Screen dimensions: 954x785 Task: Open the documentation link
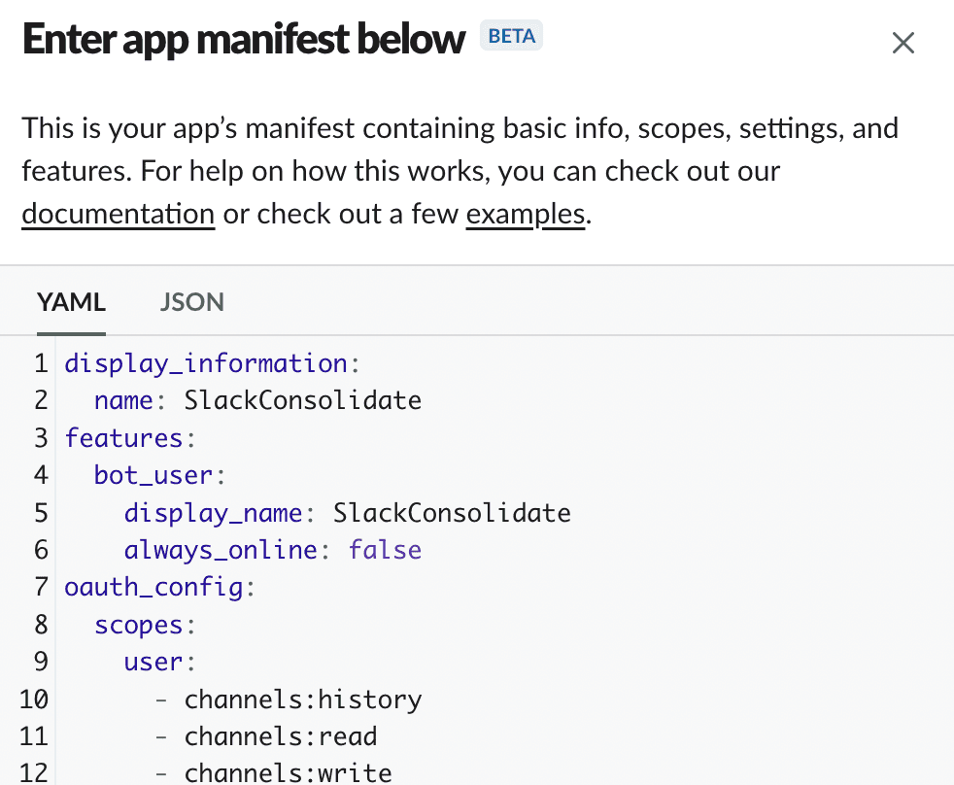tap(118, 213)
